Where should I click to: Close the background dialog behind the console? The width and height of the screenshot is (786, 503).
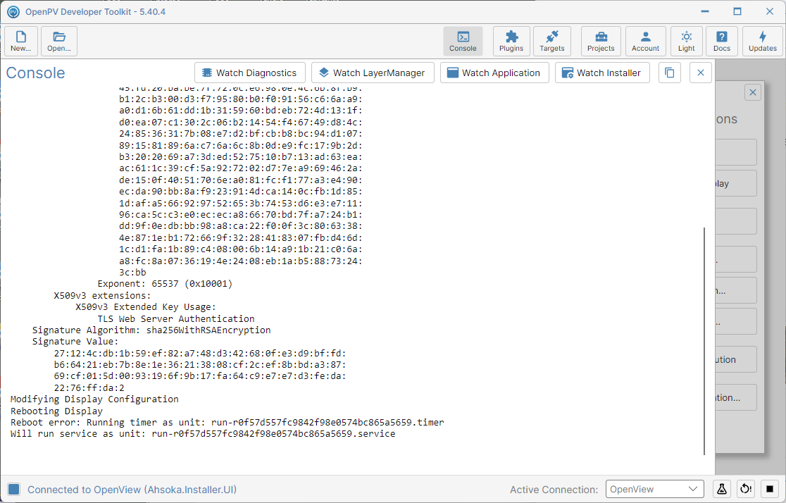[752, 92]
